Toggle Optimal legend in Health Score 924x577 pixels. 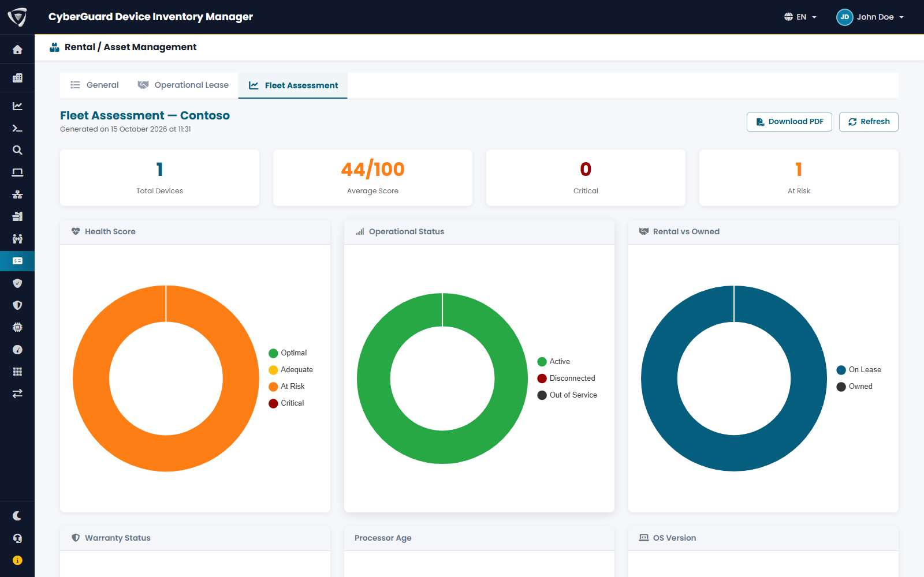click(x=288, y=353)
